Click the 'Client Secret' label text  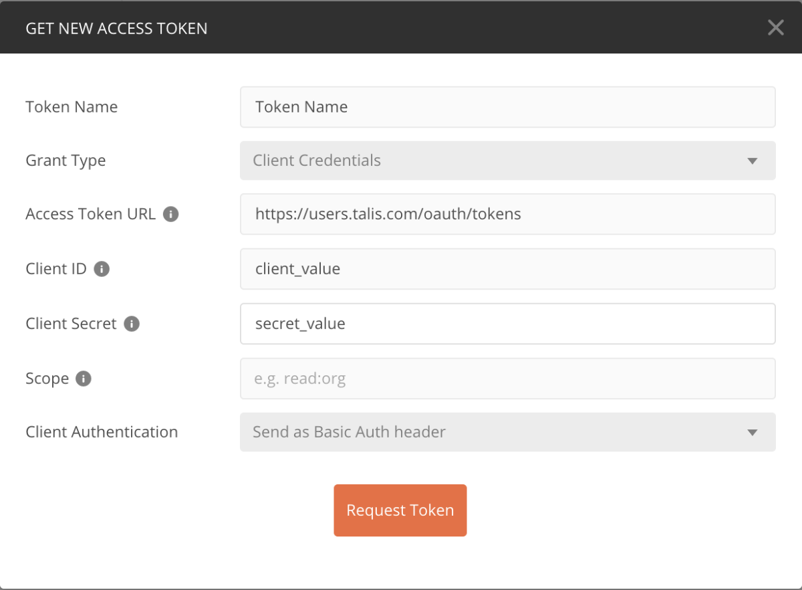click(71, 324)
